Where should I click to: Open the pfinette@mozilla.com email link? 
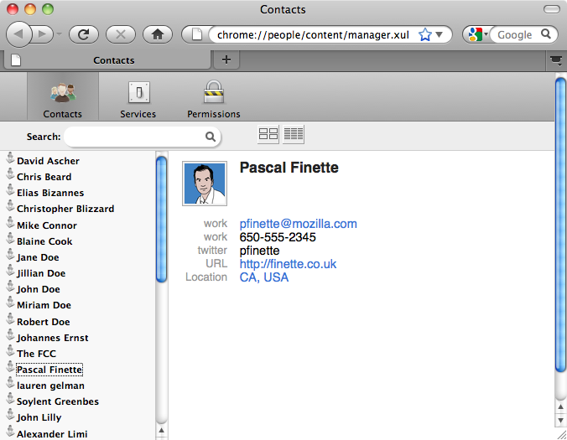[298, 224]
